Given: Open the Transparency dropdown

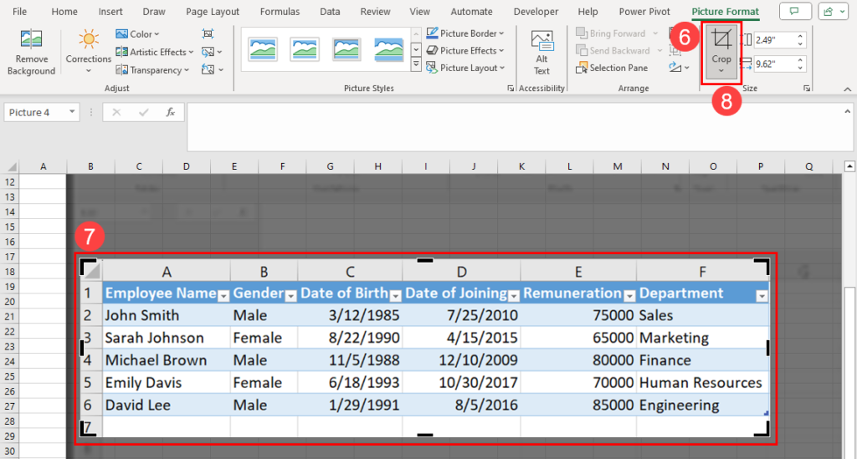Looking at the screenshot, I should click(x=152, y=70).
